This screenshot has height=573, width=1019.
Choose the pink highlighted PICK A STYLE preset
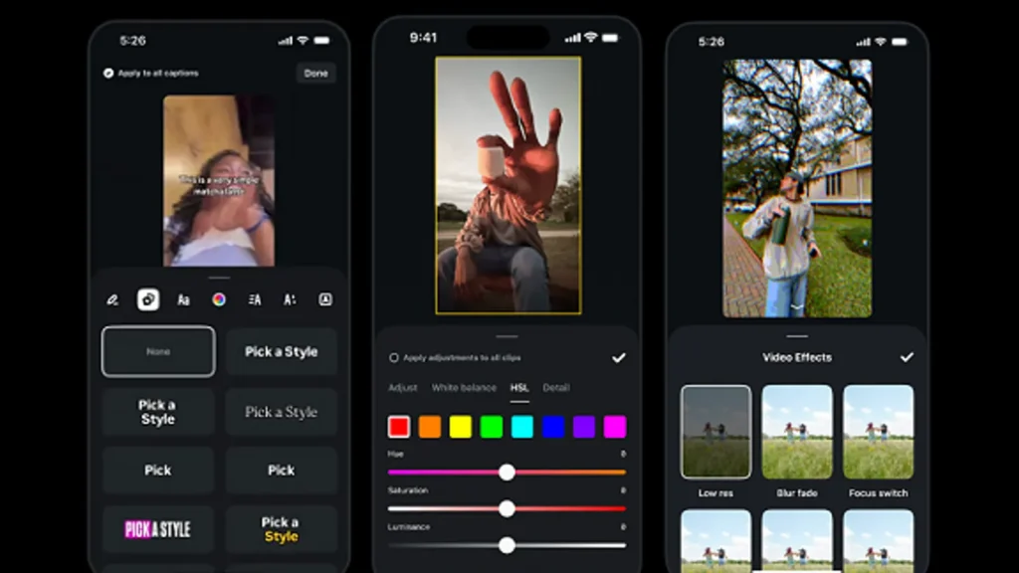[x=157, y=529]
